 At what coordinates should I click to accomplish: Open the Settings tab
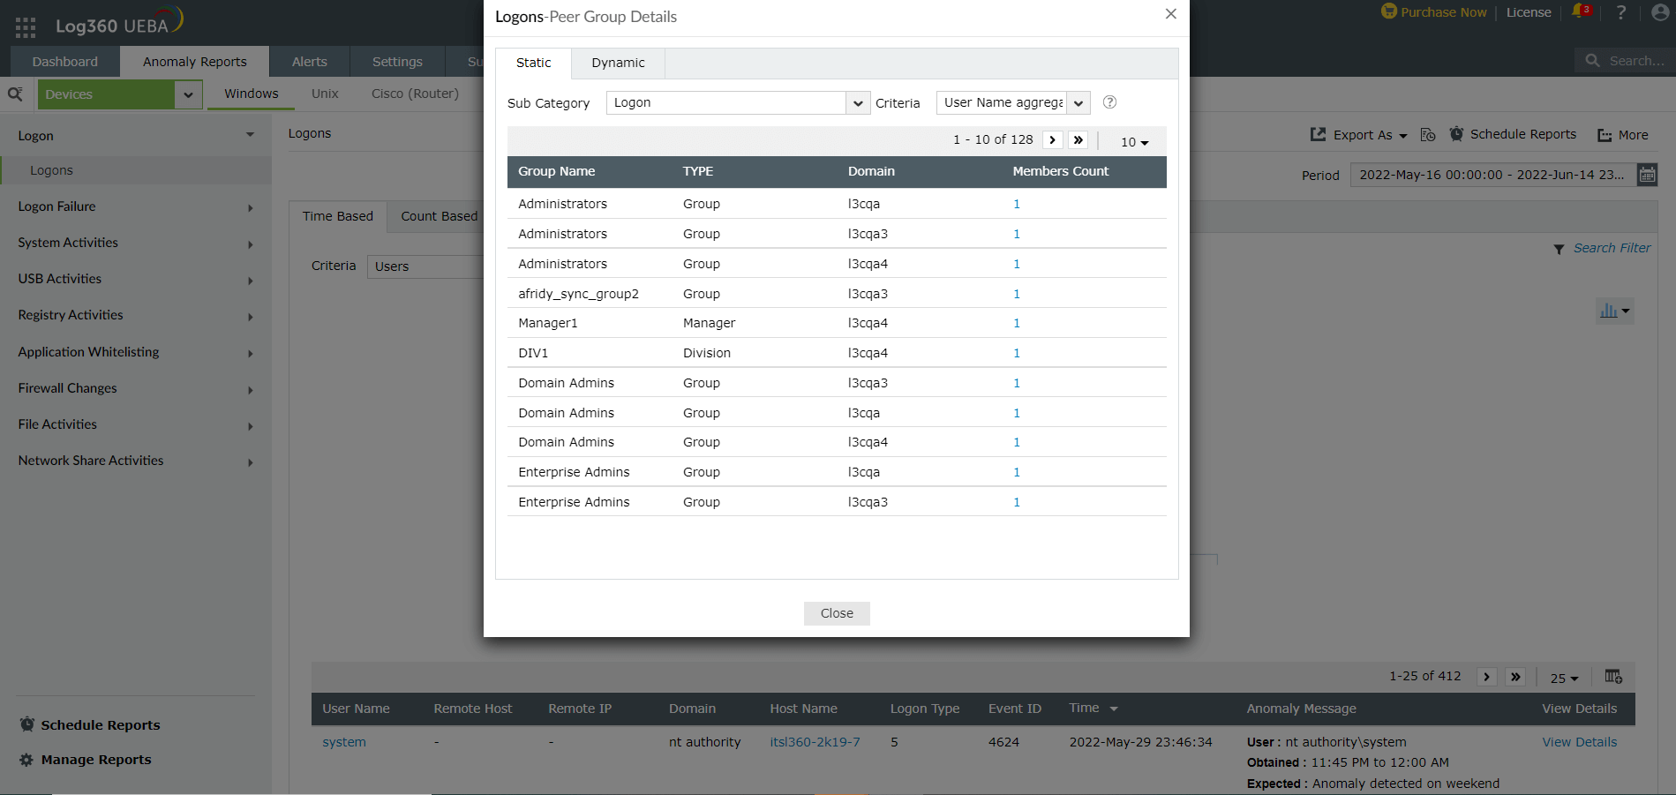[x=397, y=62]
